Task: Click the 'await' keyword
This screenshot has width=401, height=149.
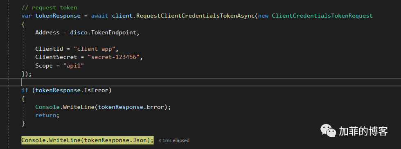Action: (100, 16)
